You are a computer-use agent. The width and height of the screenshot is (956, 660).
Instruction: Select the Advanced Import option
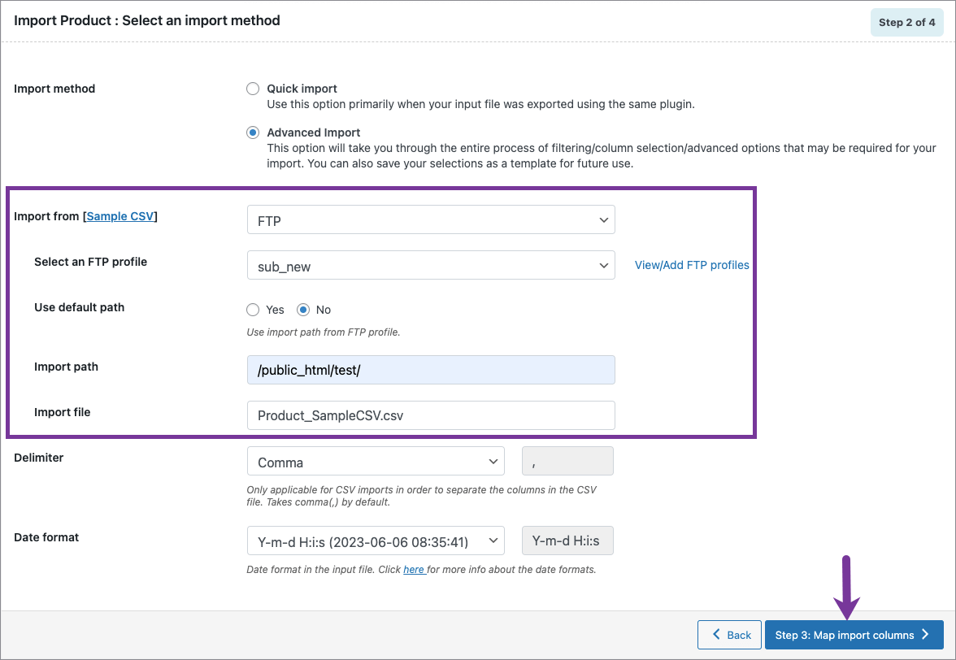pyautogui.click(x=253, y=132)
